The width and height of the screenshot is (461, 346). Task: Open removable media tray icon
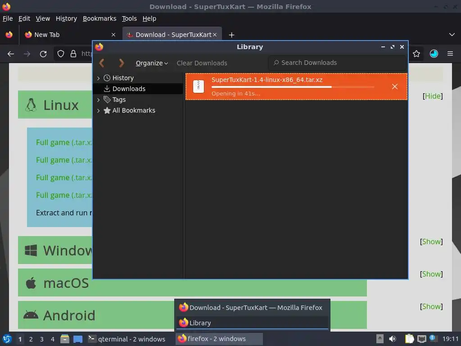coord(380,339)
